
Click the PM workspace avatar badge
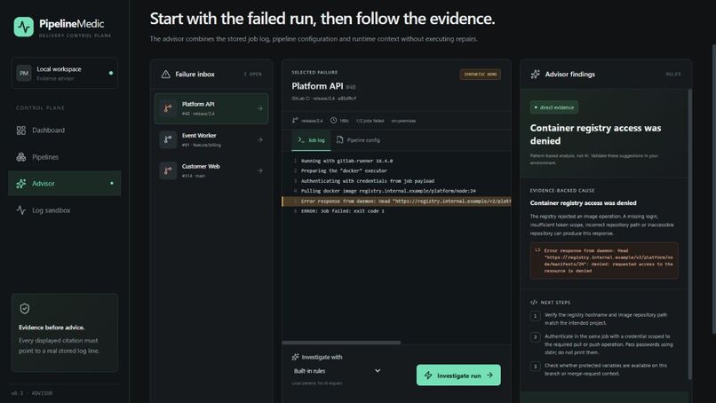click(24, 73)
